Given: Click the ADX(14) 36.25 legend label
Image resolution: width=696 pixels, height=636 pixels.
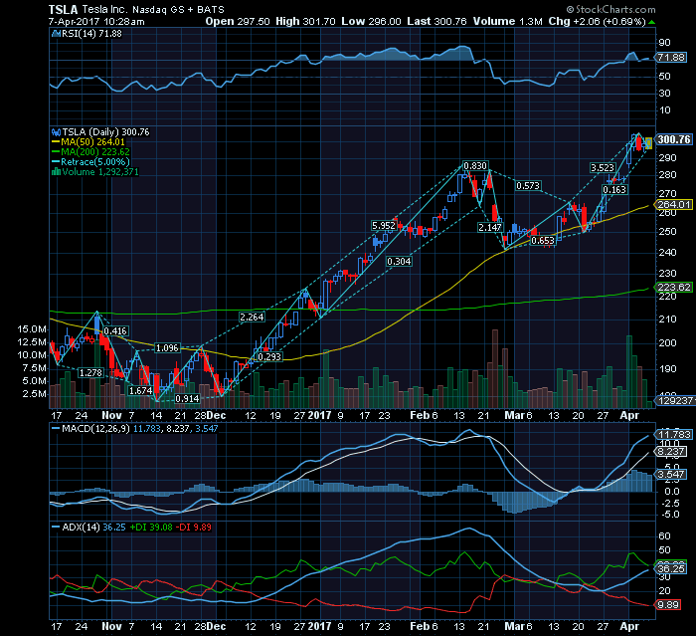Looking at the screenshot, I should (x=93, y=528).
